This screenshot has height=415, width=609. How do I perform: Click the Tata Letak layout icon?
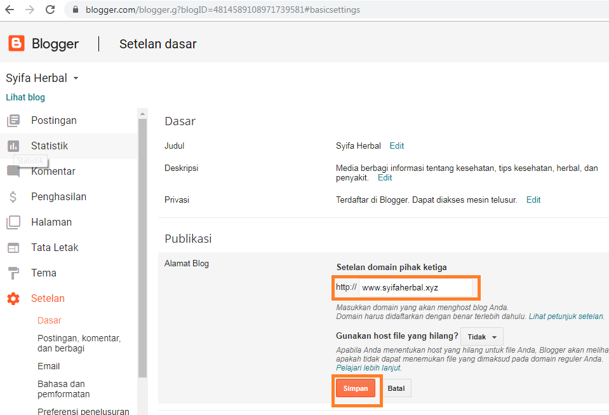point(13,248)
